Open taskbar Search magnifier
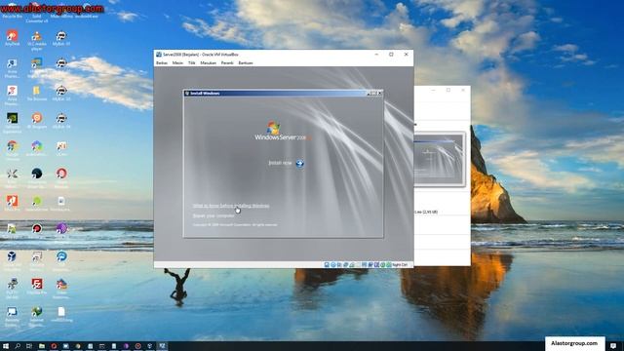This screenshot has height=351, width=624. (18, 346)
